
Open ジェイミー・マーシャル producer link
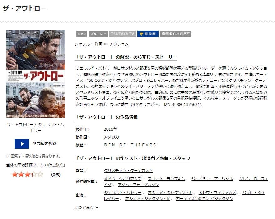pyautogui.click(x=212, y=179)
